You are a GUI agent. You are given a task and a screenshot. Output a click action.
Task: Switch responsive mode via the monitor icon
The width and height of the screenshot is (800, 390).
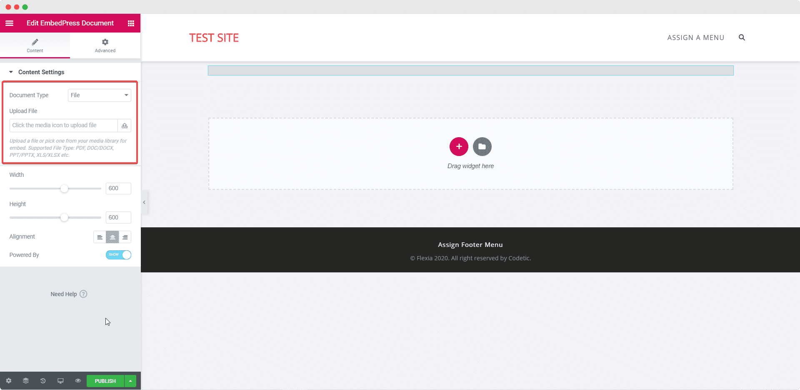tap(60, 381)
